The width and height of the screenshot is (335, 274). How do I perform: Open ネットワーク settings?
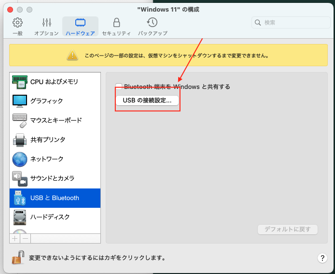pyautogui.click(x=55, y=159)
